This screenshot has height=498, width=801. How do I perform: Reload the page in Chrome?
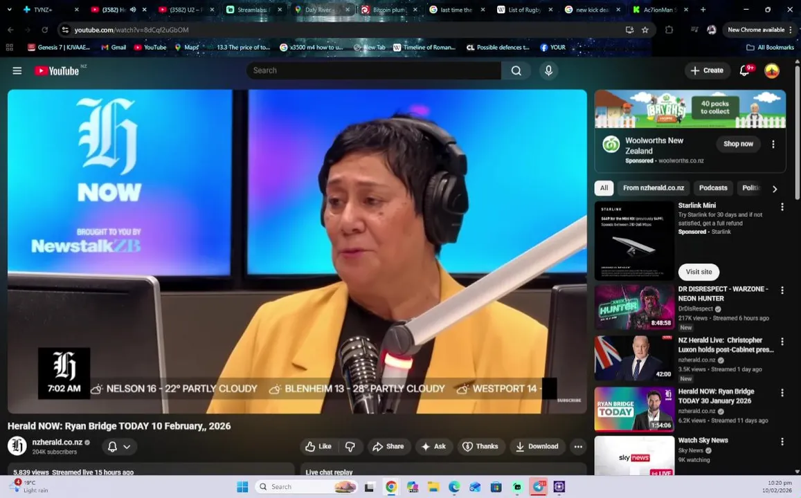coord(44,30)
